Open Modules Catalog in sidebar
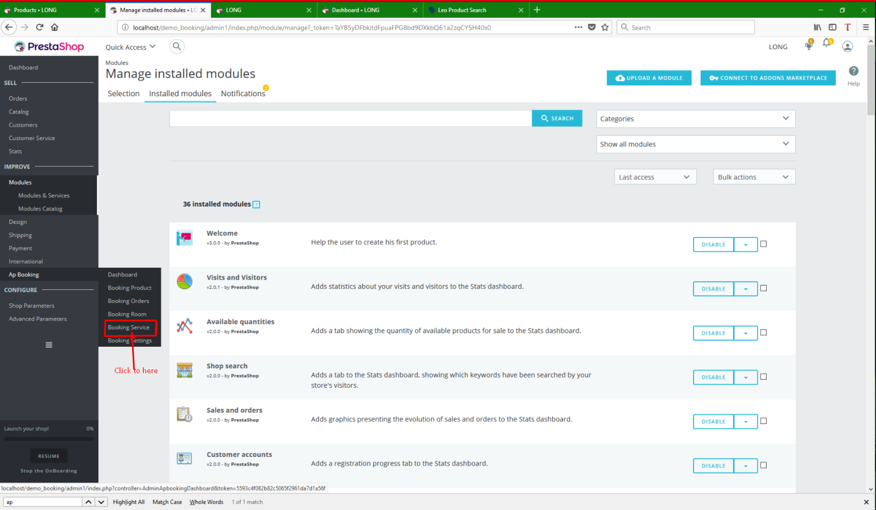This screenshot has height=510, width=876. tap(40, 209)
